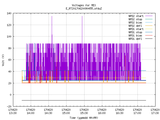The width and height of the screenshot is (160, 120).
Task: Select the NPD1 start legend label
Action: point(136,29)
